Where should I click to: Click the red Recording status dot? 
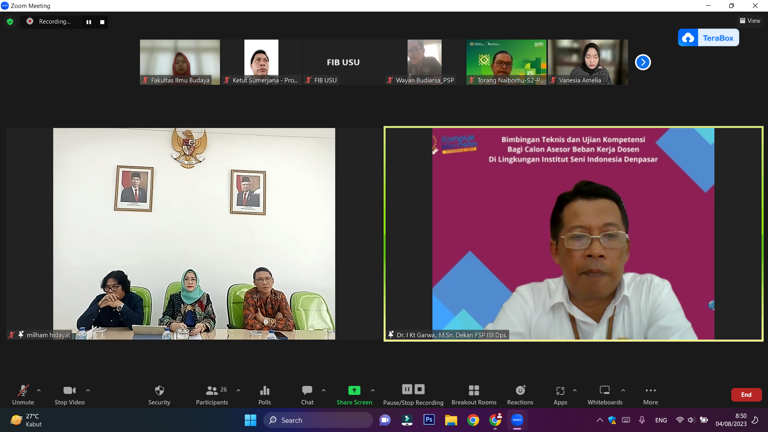click(x=30, y=21)
